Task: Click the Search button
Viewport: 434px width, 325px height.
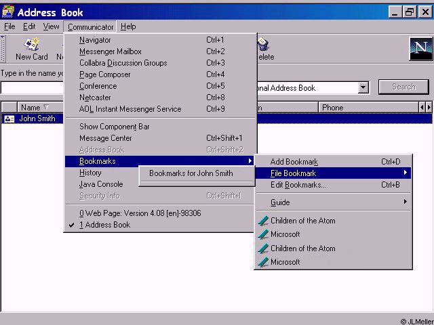Action: pyautogui.click(x=403, y=87)
